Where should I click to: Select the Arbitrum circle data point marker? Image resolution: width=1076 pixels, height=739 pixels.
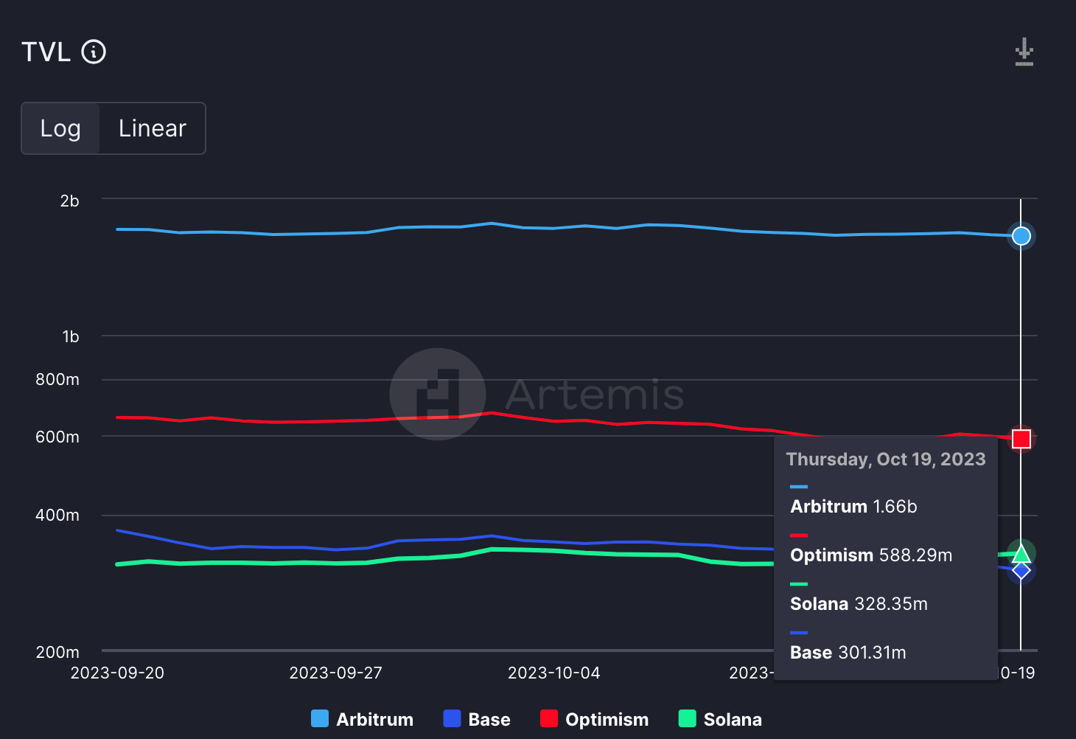(x=1021, y=236)
